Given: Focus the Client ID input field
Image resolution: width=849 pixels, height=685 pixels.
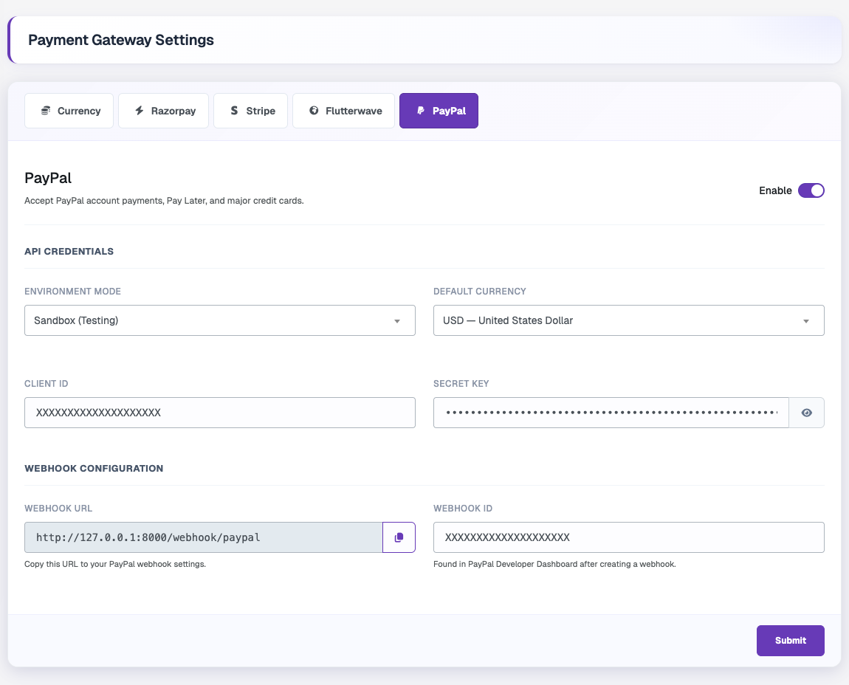Looking at the screenshot, I should coord(220,413).
